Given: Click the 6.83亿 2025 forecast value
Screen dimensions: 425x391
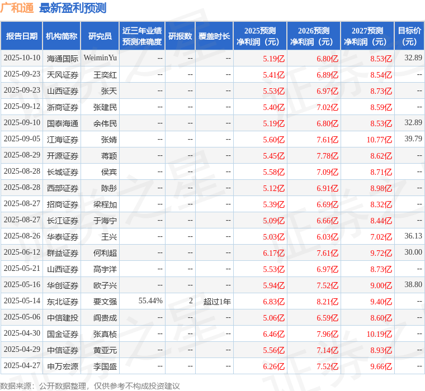Looking at the screenshot, I should (274, 302).
